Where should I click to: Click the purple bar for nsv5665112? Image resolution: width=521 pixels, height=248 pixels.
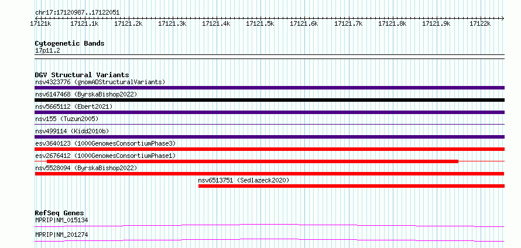point(269,112)
